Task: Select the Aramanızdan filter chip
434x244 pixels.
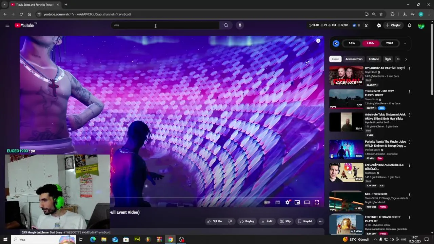Action: tap(354, 59)
